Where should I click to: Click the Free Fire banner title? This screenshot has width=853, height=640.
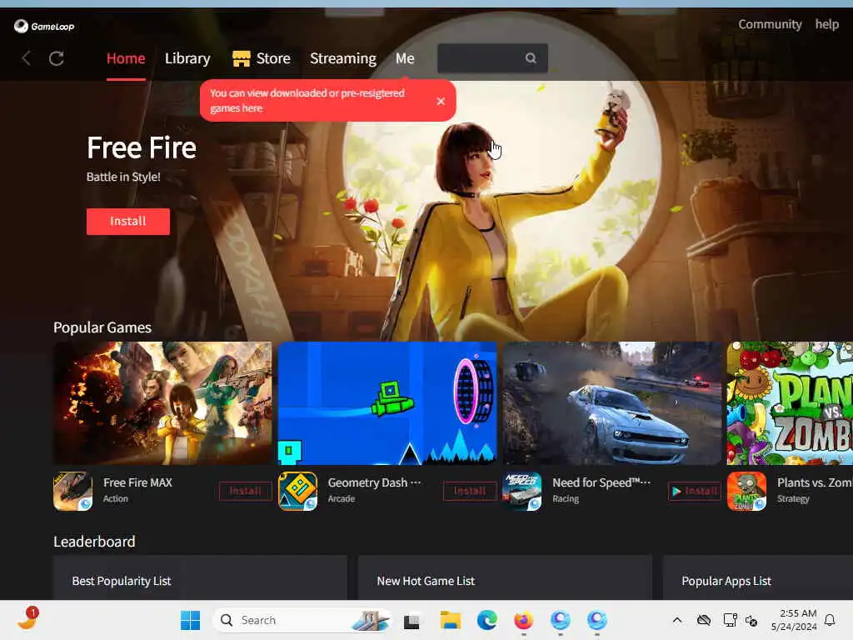[142, 147]
